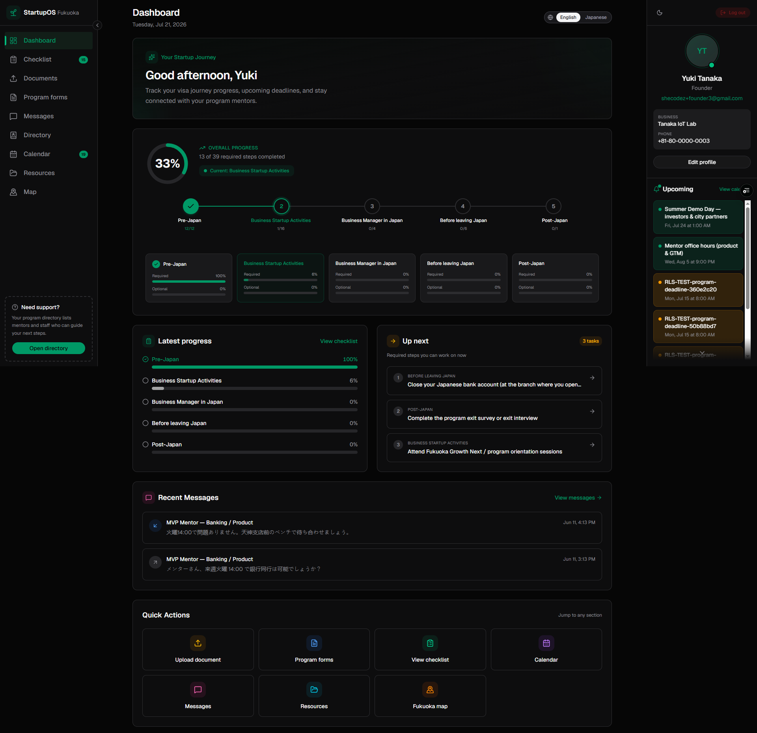
Task: Switch language to English
Action: click(568, 17)
